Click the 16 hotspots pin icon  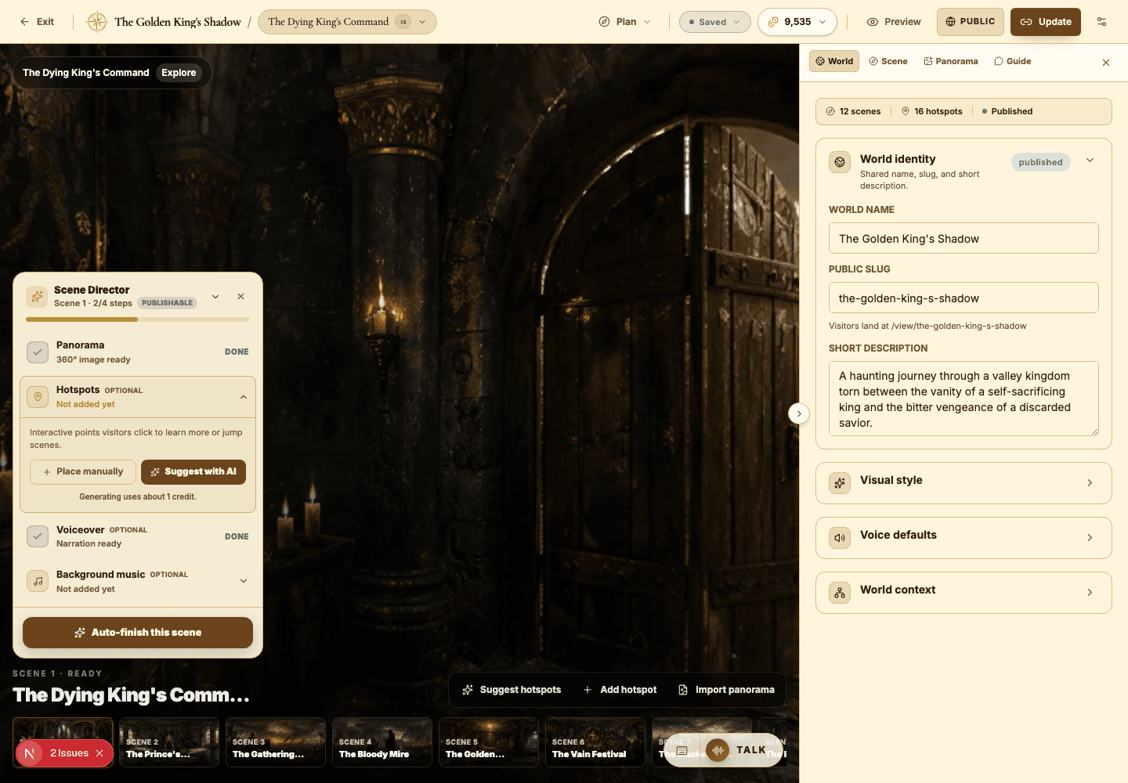click(906, 111)
